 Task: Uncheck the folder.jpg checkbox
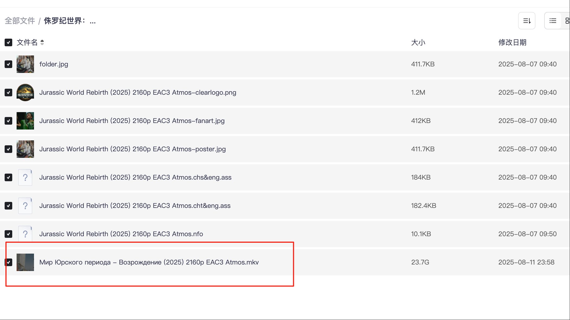click(x=8, y=64)
